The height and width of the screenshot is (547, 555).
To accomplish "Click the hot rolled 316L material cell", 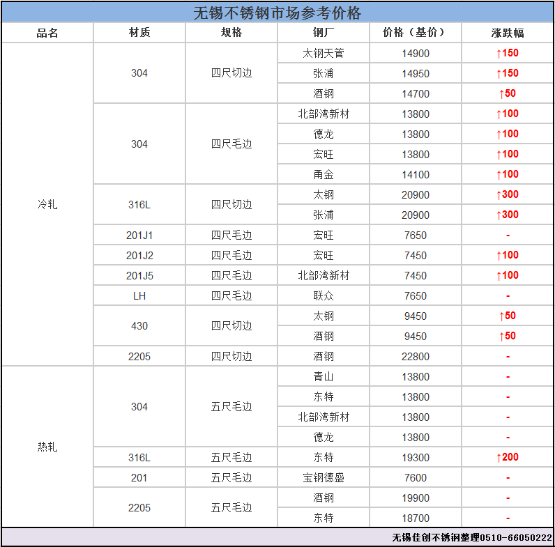I will click(x=139, y=458).
